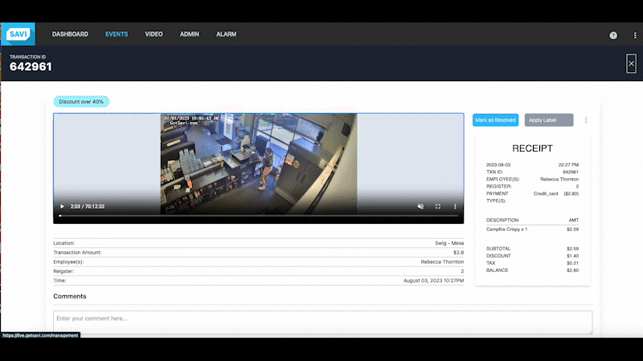Open video player more options menu
Image resolution: width=643 pixels, height=361 pixels.
coord(455,207)
